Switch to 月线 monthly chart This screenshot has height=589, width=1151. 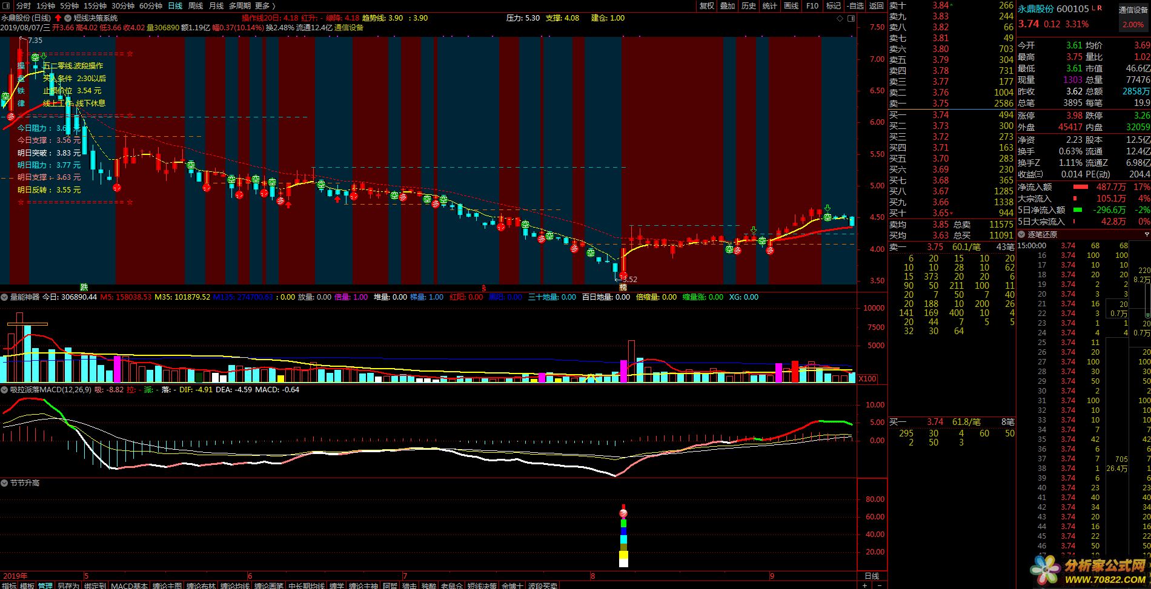(216, 5)
